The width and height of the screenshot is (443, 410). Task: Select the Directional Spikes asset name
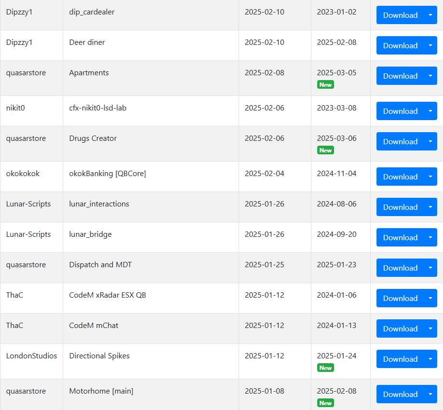click(x=99, y=356)
